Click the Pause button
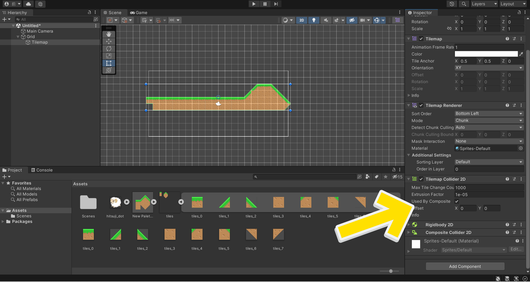This screenshot has height=282, width=530. [265, 4]
